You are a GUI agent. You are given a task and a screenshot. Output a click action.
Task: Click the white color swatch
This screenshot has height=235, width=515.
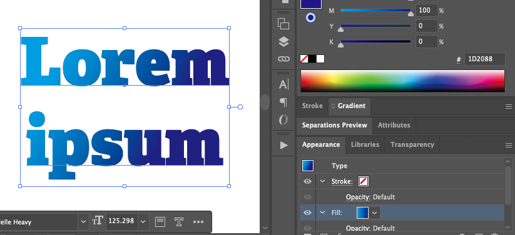pyautogui.click(x=320, y=59)
